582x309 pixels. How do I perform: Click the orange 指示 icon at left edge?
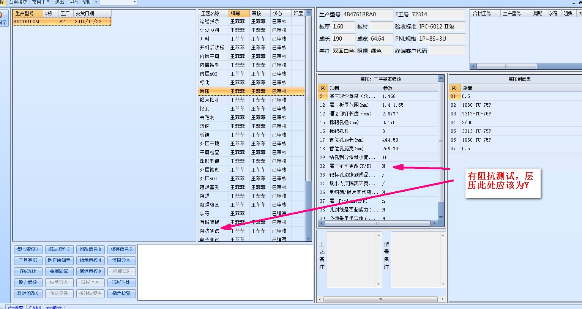point(3,18)
